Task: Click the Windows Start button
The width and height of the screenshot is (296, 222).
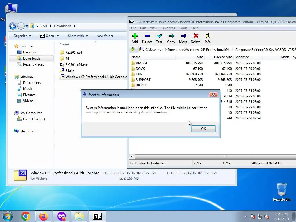Action: pyautogui.click(x=7, y=216)
